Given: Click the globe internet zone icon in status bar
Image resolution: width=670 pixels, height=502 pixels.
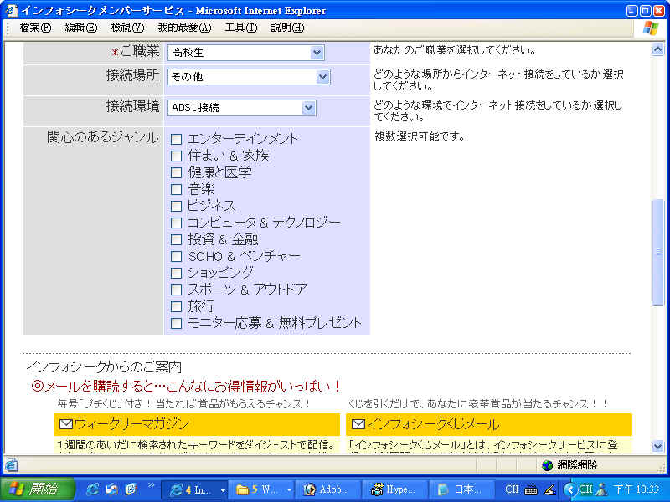Looking at the screenshot, I should (x=547, y=465).
